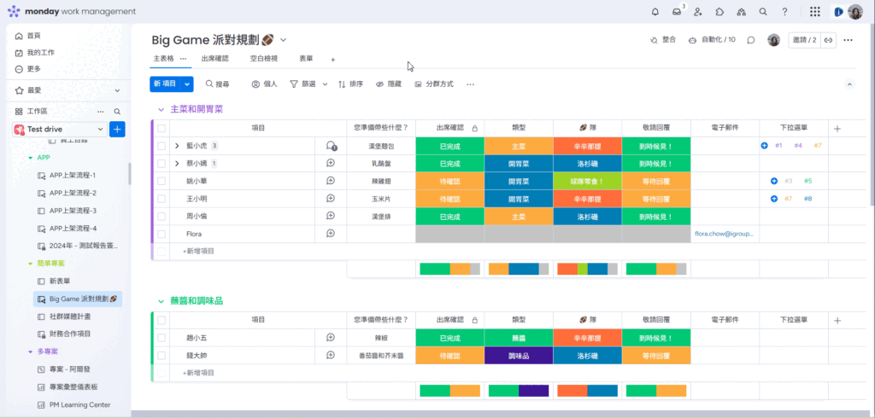875x418 pixels.
Task: Tick the checkbox for 藍小虎
Action: pos(161,146)
